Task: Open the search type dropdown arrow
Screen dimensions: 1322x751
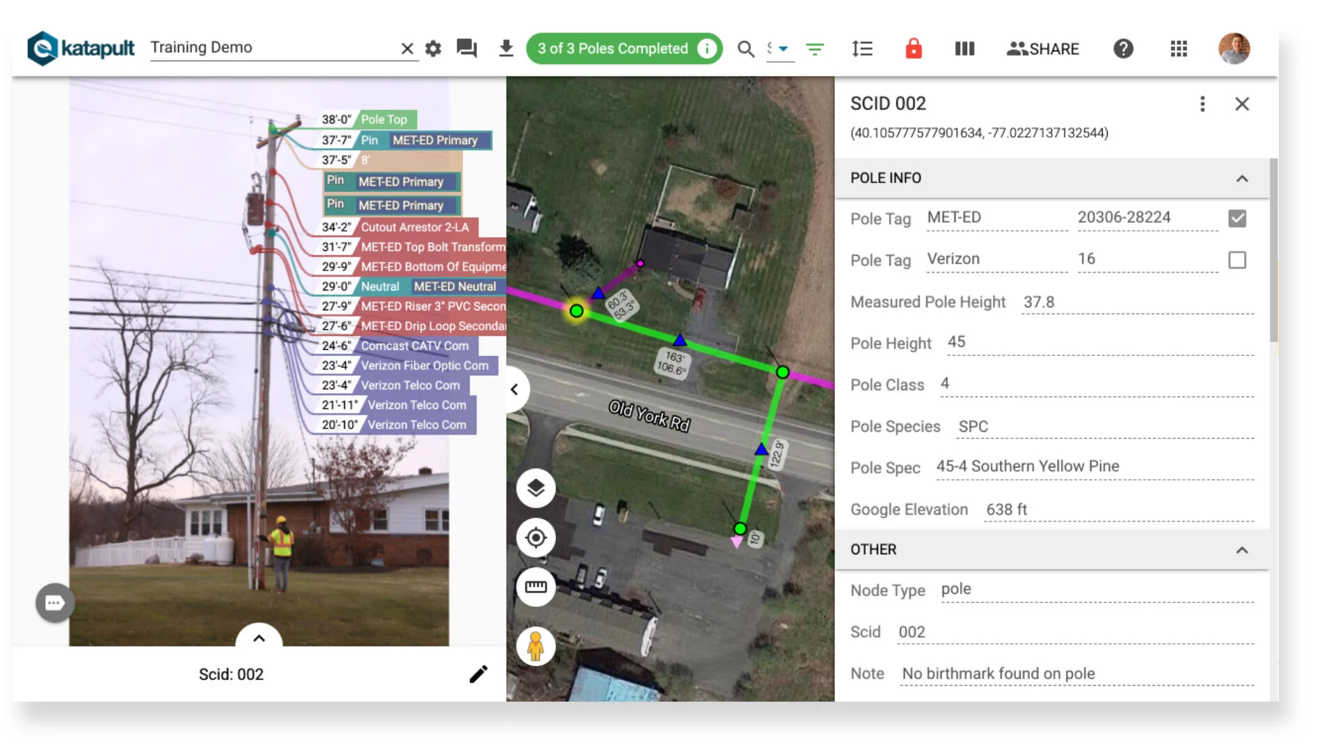Action: click(x=783, y=49)
